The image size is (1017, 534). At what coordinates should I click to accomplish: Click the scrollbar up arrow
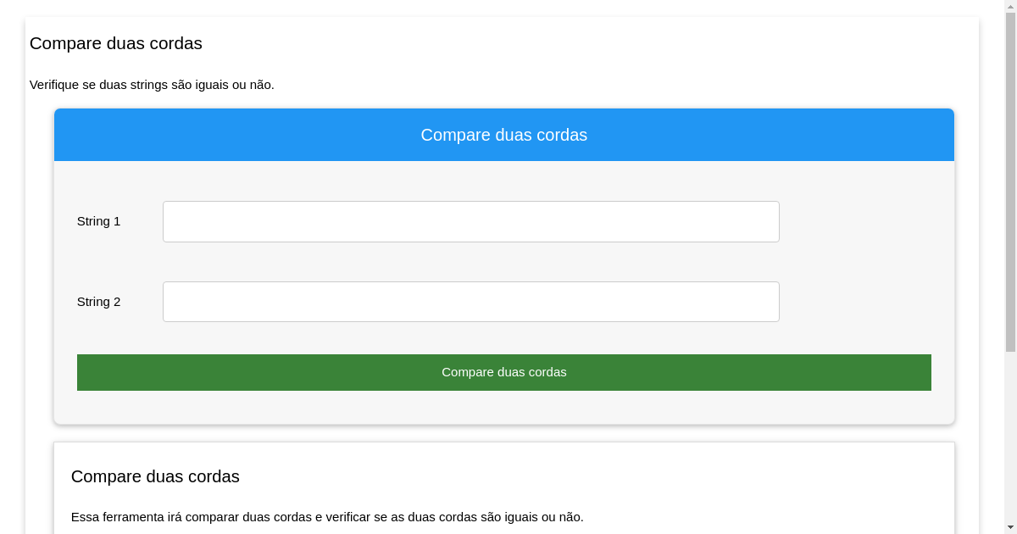coord(1009,7)
